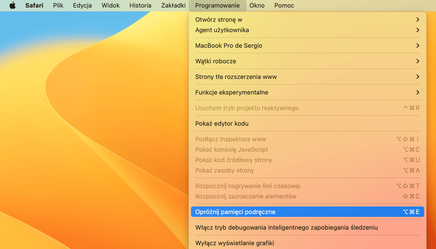Screen dimensions: 436x249
Task: Open the Okno menu
Action: pyautogui.click(x=257, y=5)
